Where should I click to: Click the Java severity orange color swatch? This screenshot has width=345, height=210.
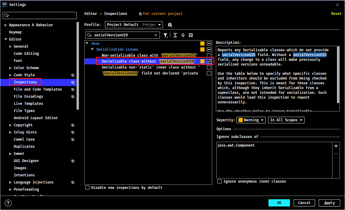tap(202, 43)
